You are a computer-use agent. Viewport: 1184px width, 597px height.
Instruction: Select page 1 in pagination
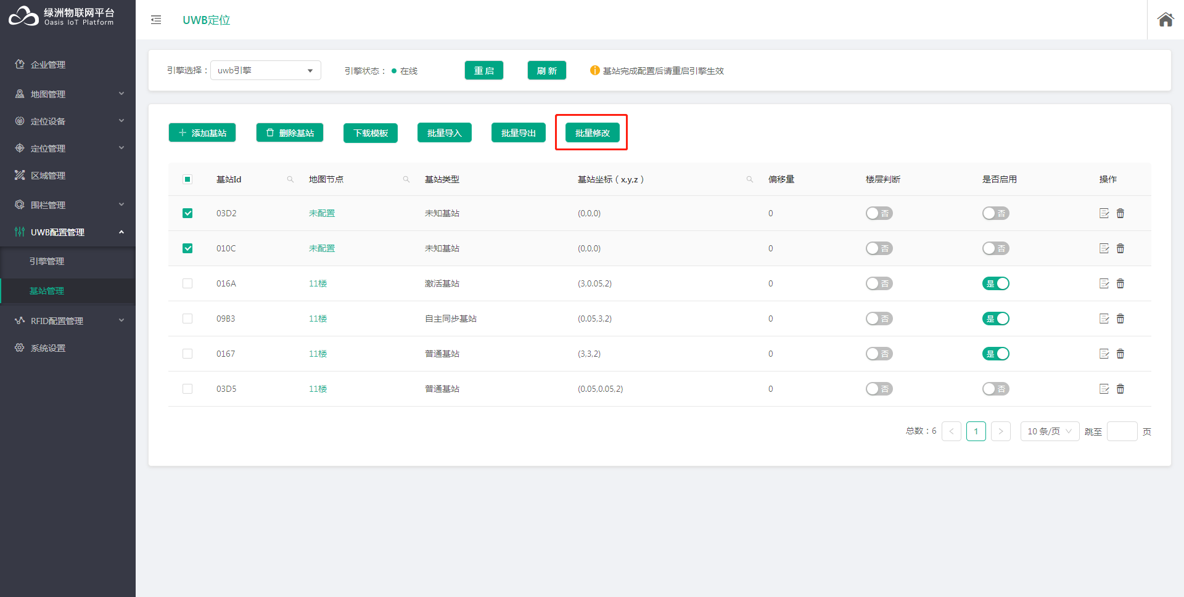tap(976, 431)
